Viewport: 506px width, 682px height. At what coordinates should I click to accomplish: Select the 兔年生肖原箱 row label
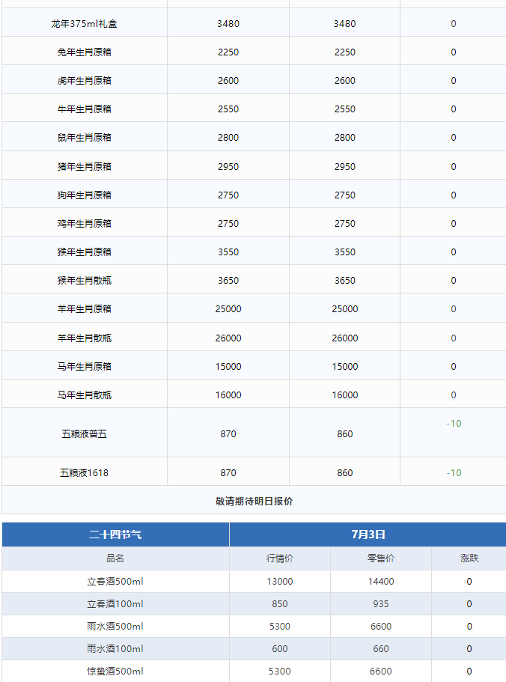[84, 52]
